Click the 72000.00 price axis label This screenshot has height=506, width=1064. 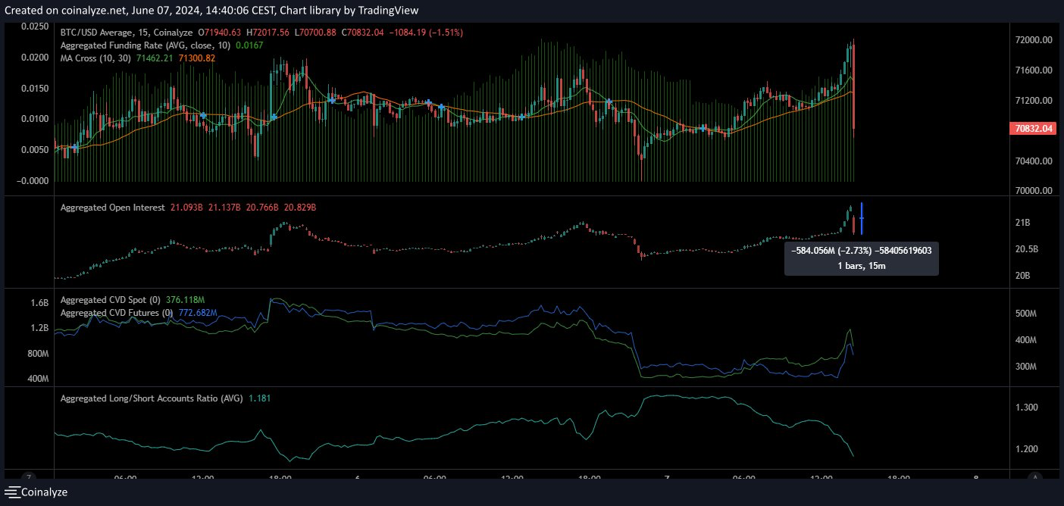click(x=1033, y=39)
